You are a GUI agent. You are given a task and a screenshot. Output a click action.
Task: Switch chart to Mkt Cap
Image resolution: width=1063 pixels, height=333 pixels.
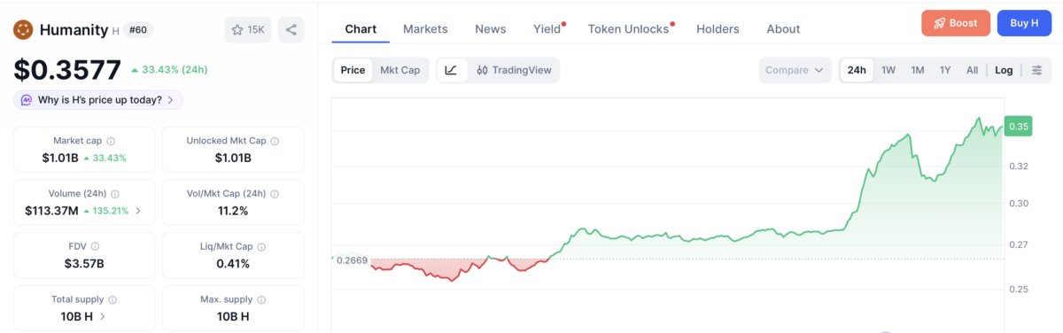tap(400, 70)
